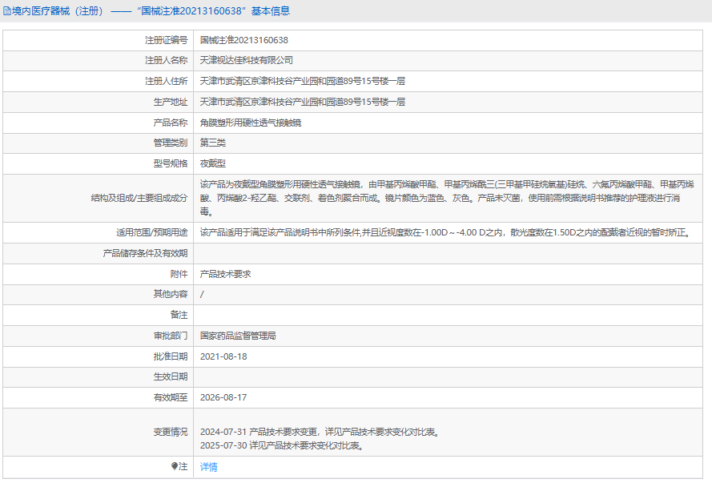Click the slash value in 其他内容 row
This screenshot has width=712, height=483.
(x=202, y=295)
